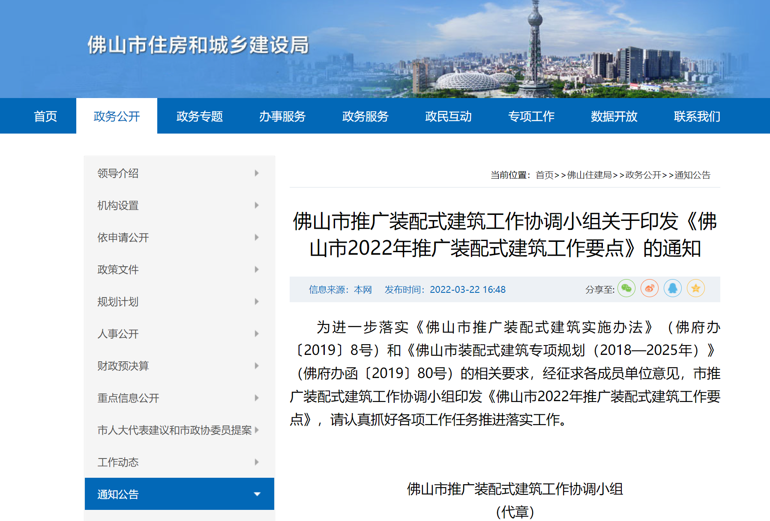This screenshot has height=521, width=770.
Task: Go to 数据开放 in the navigation bar
Action: [x=614, y=116]
